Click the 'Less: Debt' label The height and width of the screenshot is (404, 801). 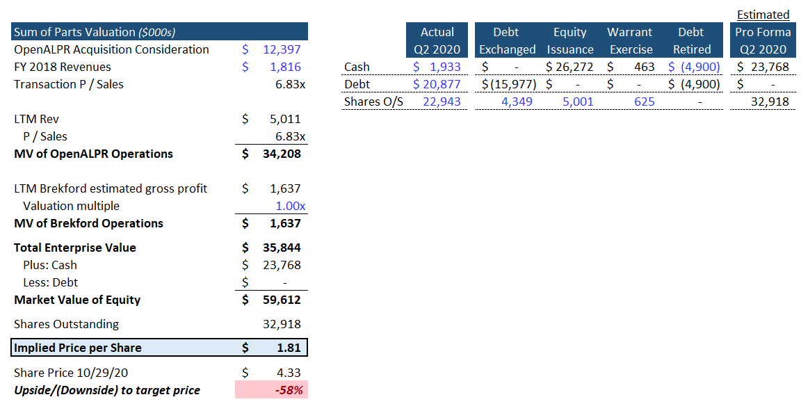pos(51,282)
